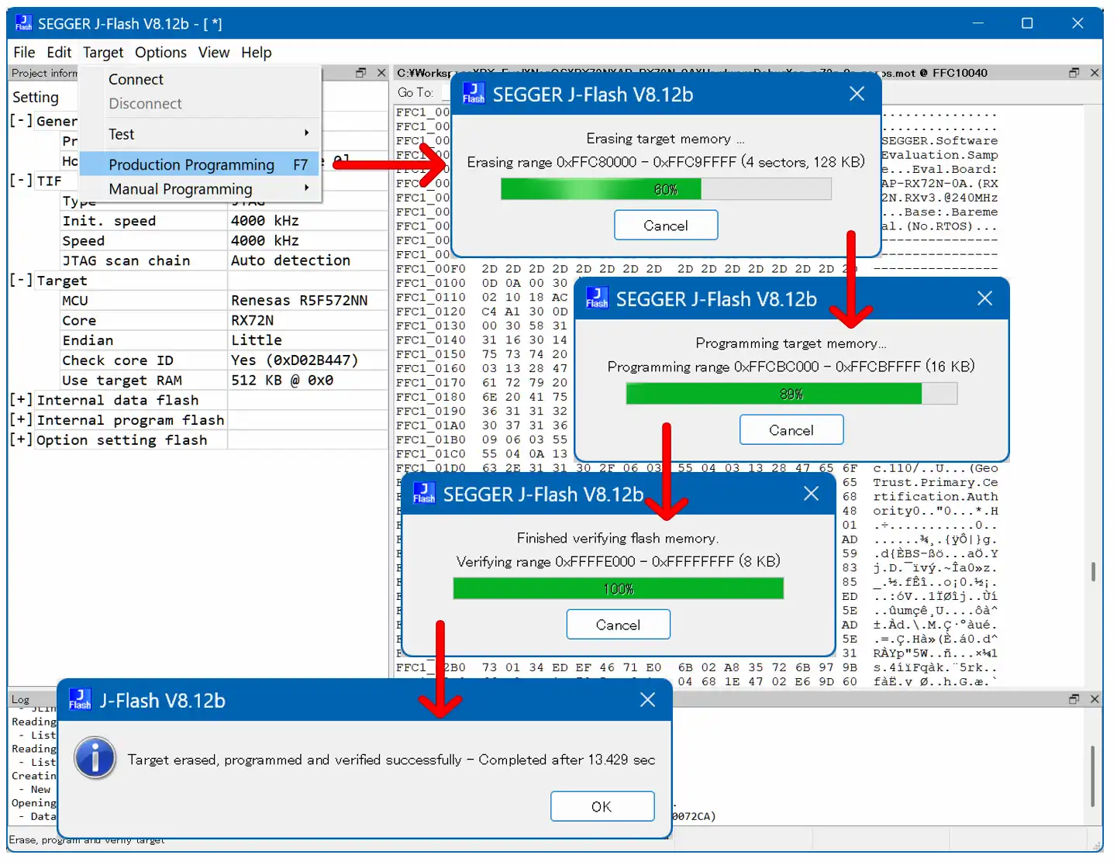This screenshot has width=1117, height=865.
Task: Click the J-Flash icon in verifying dialog title
Action: tap(424, 494)
